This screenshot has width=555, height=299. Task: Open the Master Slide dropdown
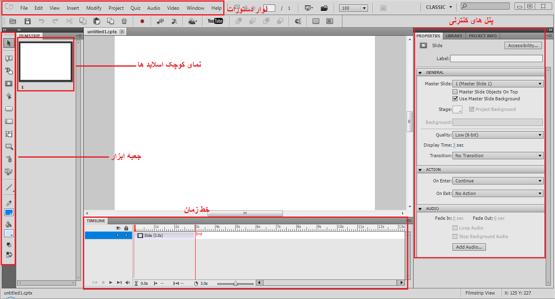pos(498,84)
